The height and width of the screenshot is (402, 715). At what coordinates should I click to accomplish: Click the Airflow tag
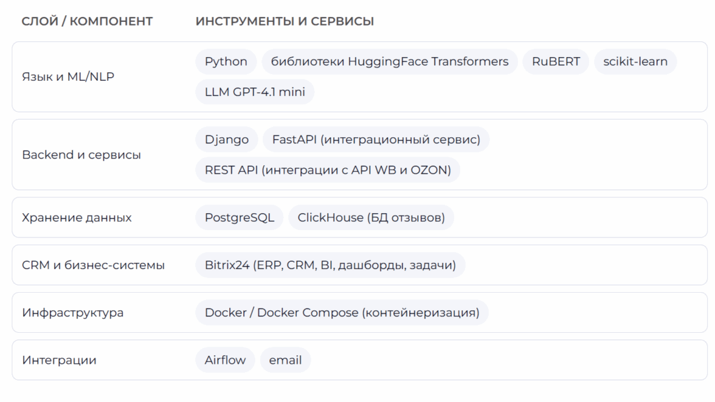[225, 360]
